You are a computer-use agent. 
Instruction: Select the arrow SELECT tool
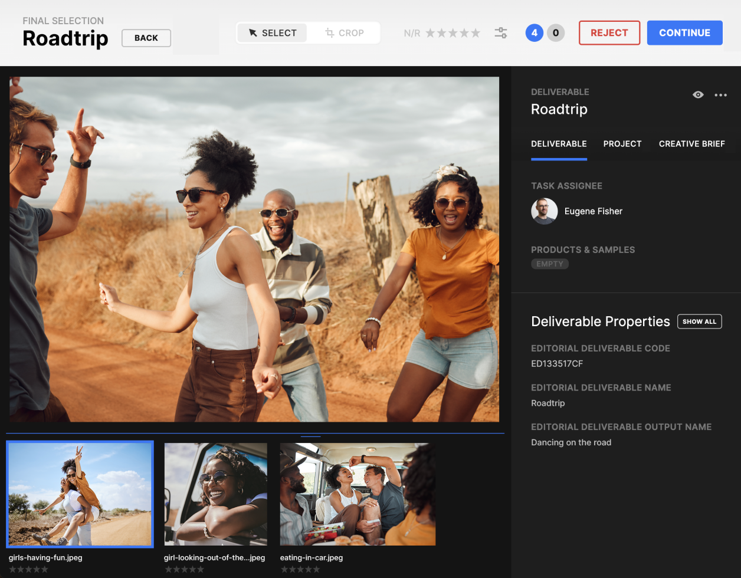click(x=272, y=33)
